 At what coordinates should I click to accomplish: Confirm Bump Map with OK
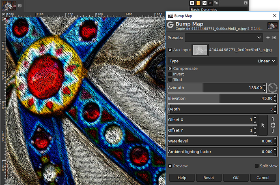click(236, 178)
